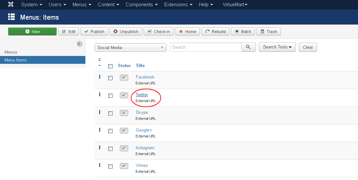Click the Publish toolbar button
The width and height of the screenshot is (358, 180).
(94, 31)
